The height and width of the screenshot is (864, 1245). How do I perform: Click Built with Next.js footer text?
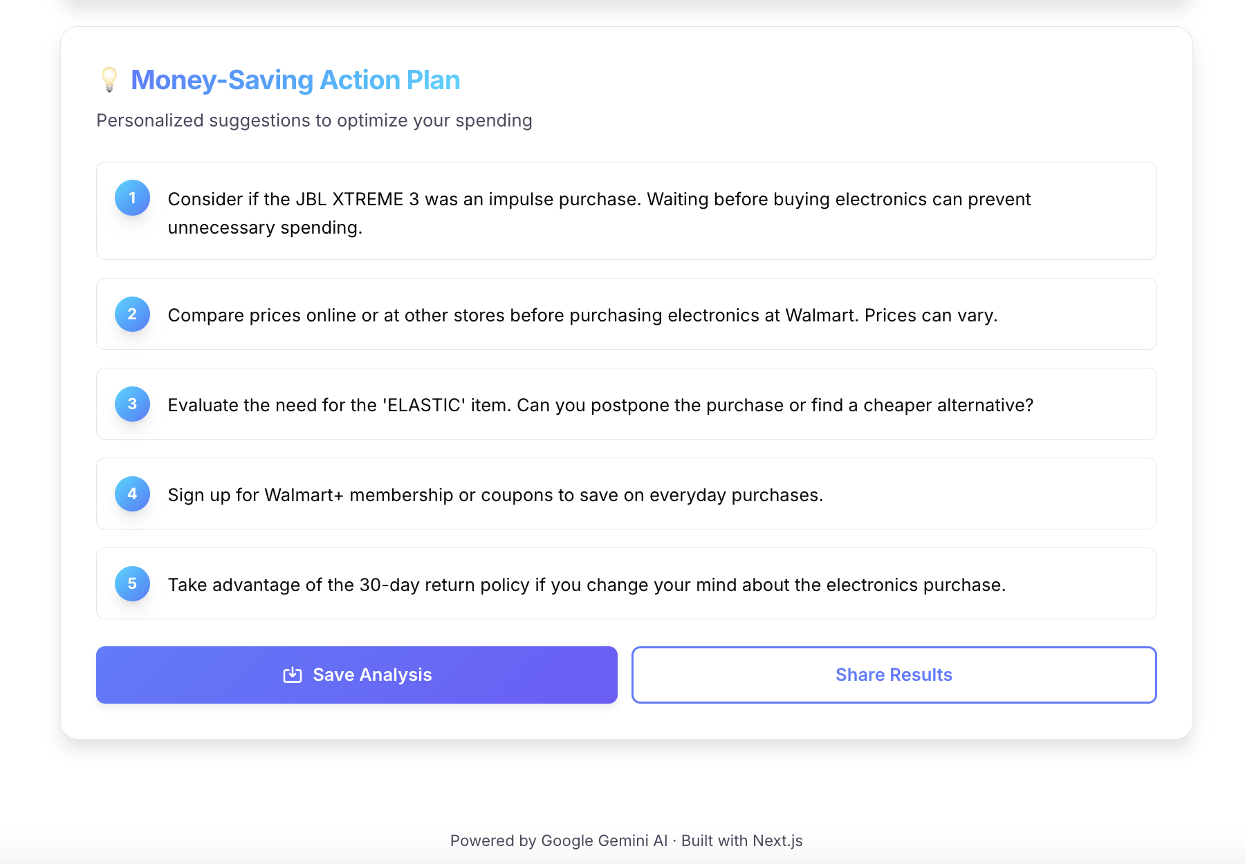coord(742,840)
